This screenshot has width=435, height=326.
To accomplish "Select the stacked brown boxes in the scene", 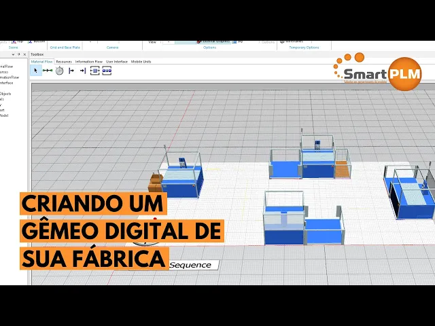I will tap(155, 183).
